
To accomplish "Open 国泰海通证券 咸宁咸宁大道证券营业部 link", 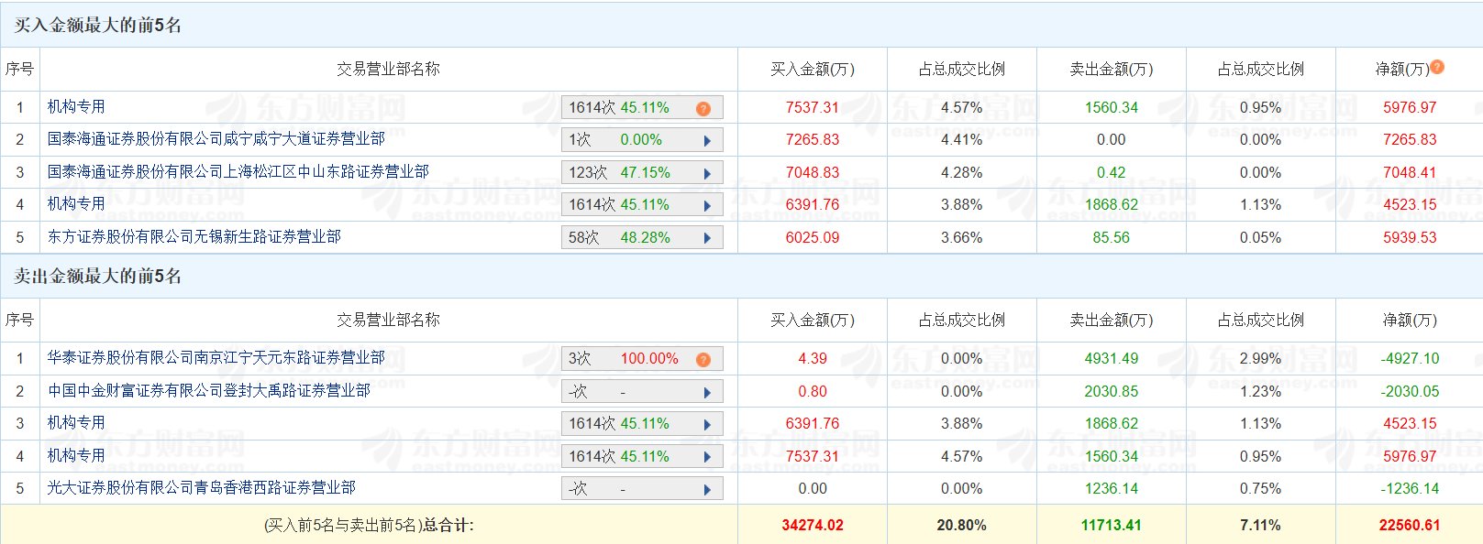I will tap(216, 139).
